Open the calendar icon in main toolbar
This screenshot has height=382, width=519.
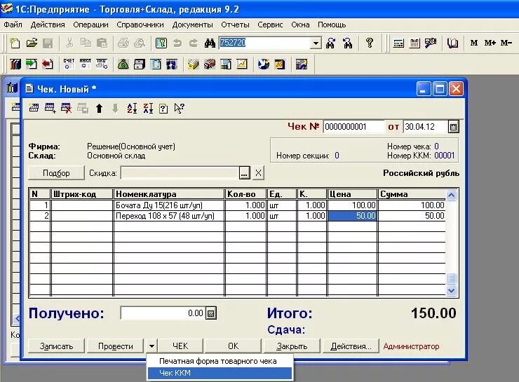pos(414,43)
